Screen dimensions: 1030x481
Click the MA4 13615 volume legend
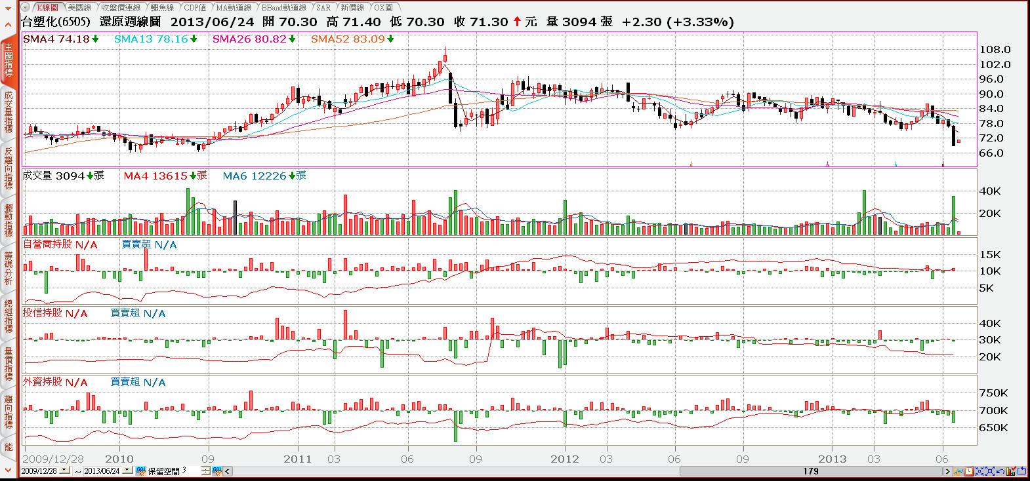[165, 176]
